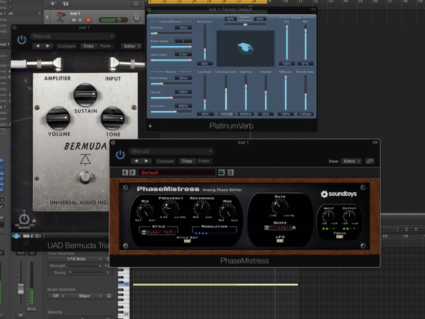Image resolution: width=425 pixels, height=319 pixels.
Task: Open Manual preset dropdown in Bermuda plugin
Action: (72, 36)
